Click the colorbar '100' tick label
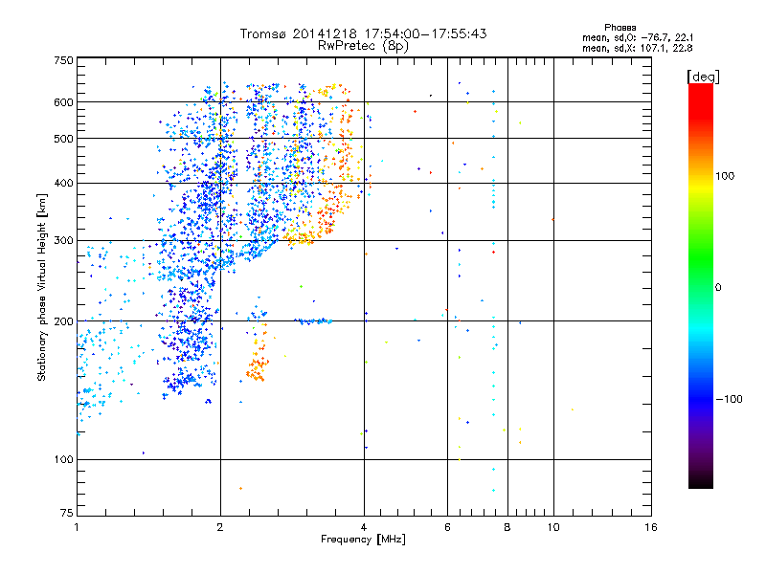Viewport: 766px width, 574px height. [x=725, y=176]
